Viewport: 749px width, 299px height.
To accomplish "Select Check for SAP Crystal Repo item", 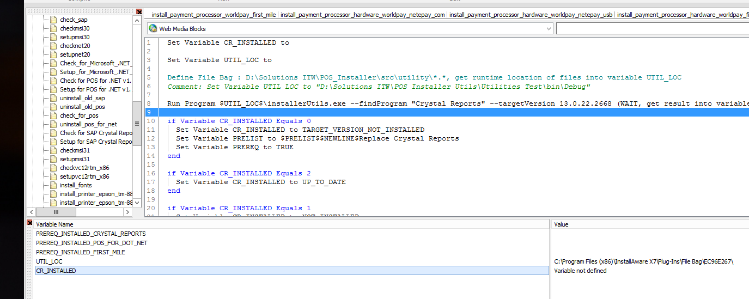I will 96,133.
